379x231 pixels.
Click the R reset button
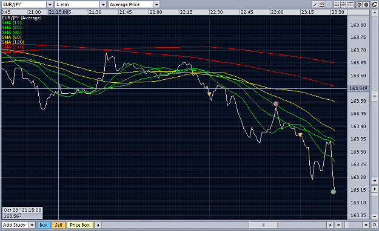375,225
